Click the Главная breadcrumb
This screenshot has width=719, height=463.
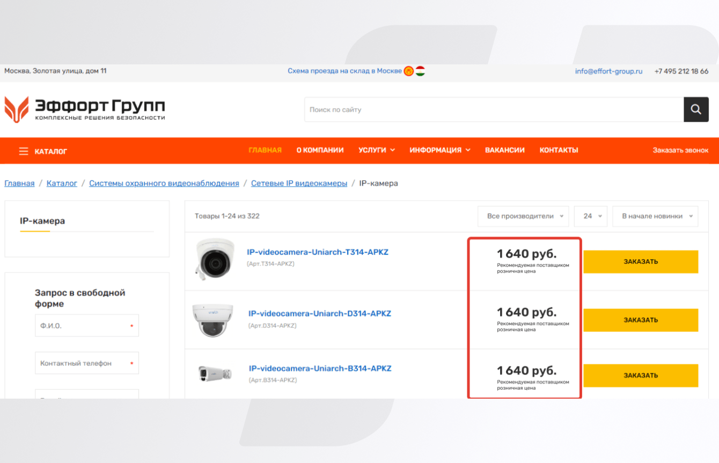(x=19, y=183)
